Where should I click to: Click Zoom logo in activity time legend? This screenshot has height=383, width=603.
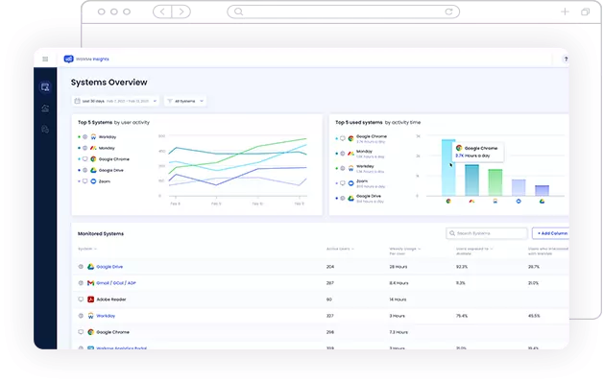[350, 183]
